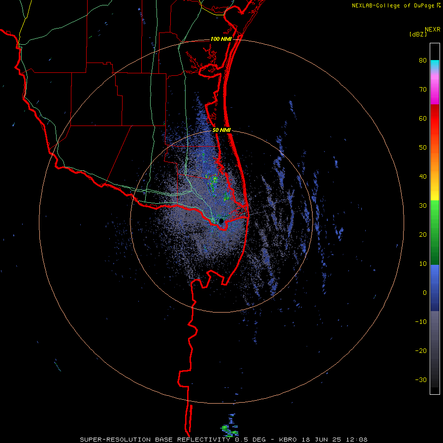Select the 80 dBZ scale value

tap(423, 61)
